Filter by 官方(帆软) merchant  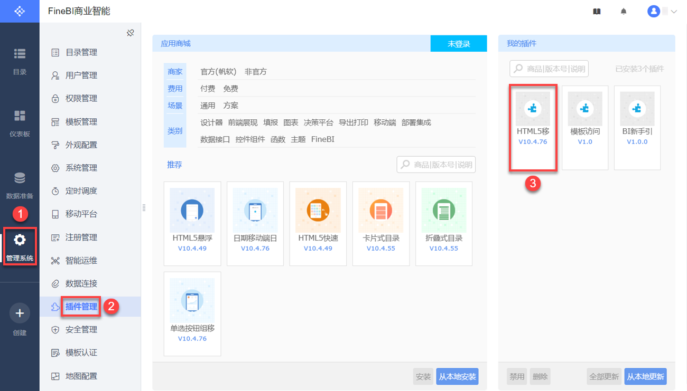[x=219, y=72]
